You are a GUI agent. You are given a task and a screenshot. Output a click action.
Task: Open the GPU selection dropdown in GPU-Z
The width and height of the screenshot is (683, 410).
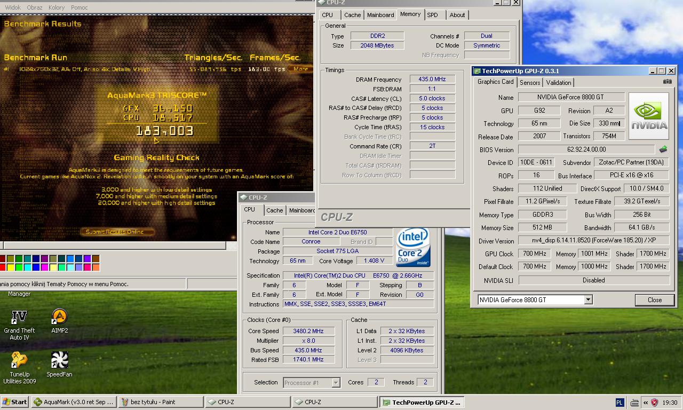[588, 299]
